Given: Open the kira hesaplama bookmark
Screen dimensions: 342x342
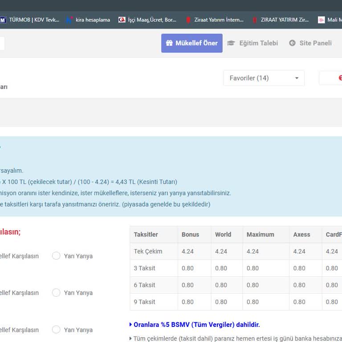Looking at the screenshot, I should [x=88, y=20].
